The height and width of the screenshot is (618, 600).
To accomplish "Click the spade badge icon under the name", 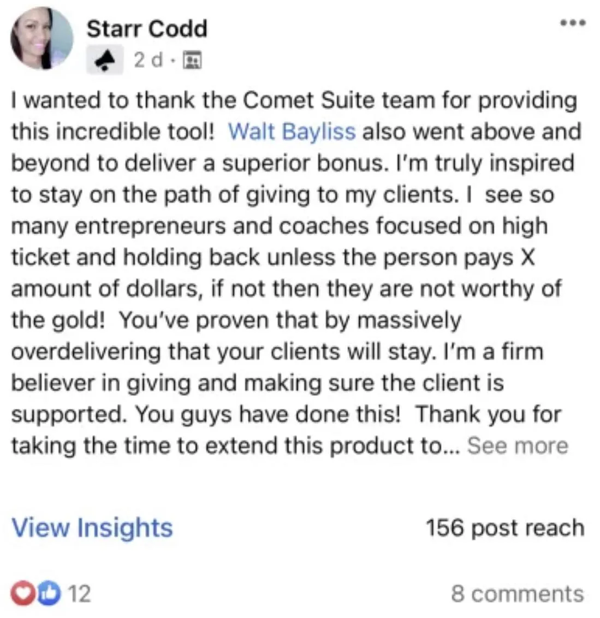I will coord(105,60).
